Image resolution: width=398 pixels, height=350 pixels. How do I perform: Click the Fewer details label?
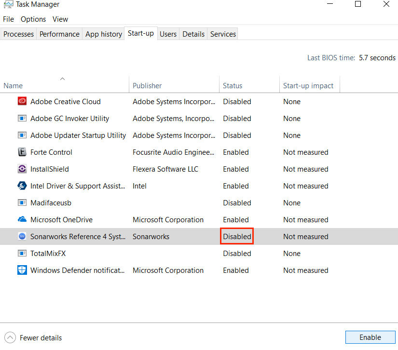coord(41,338)
